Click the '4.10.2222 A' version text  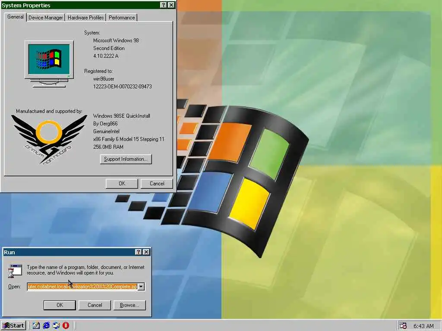106,56
